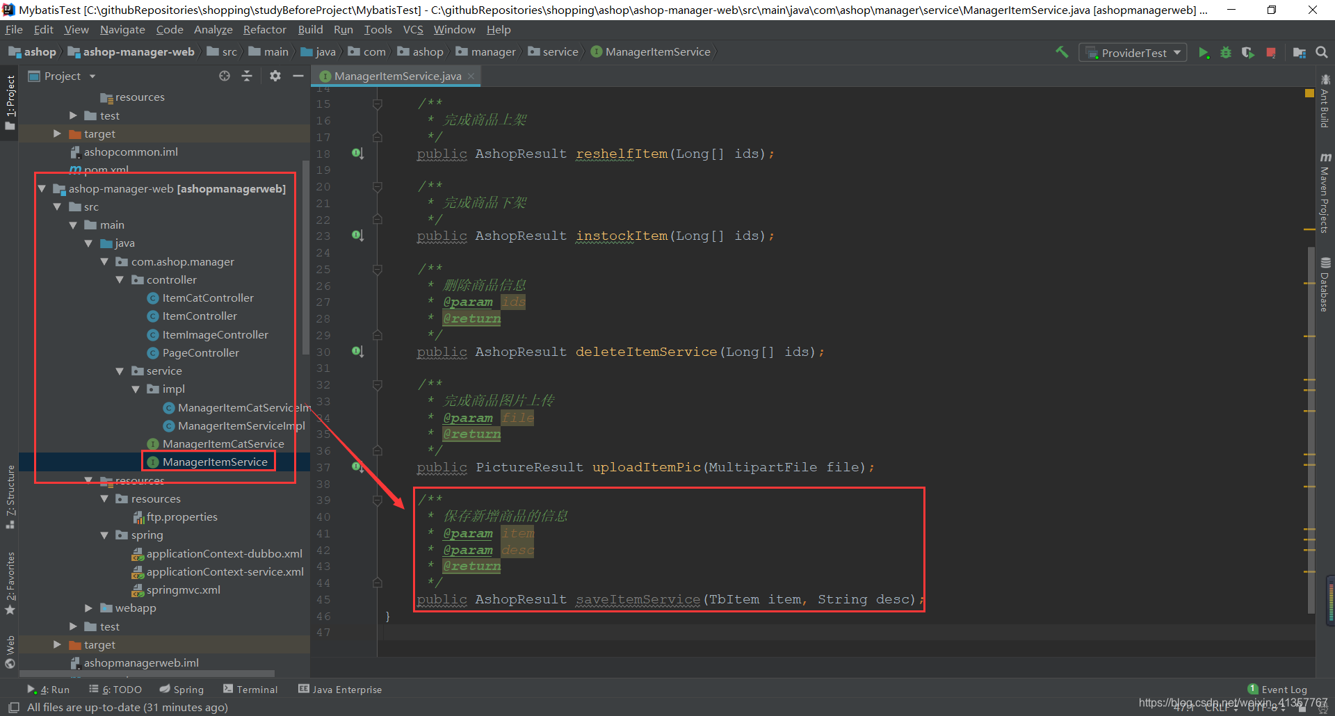Collapse the controller package node

click(120, 279)
